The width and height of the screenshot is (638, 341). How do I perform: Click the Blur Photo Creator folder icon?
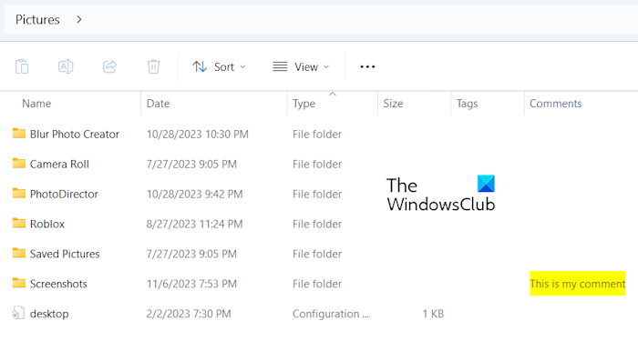pos(19,133)
